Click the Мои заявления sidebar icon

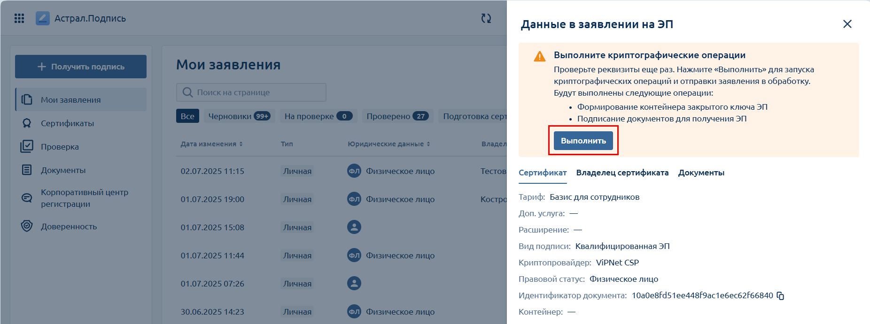click(x=27, y=99)
